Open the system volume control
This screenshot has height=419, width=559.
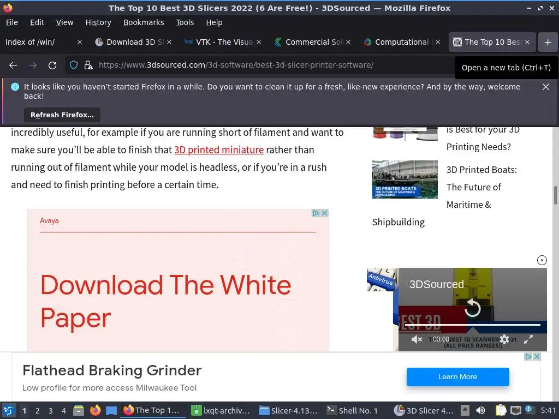click(x=480, y=410)
